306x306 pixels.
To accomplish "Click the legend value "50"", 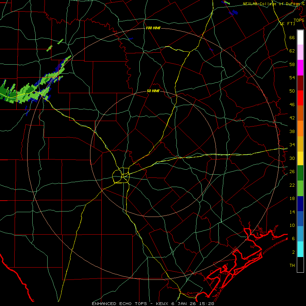I will click(x=292, y=91).
